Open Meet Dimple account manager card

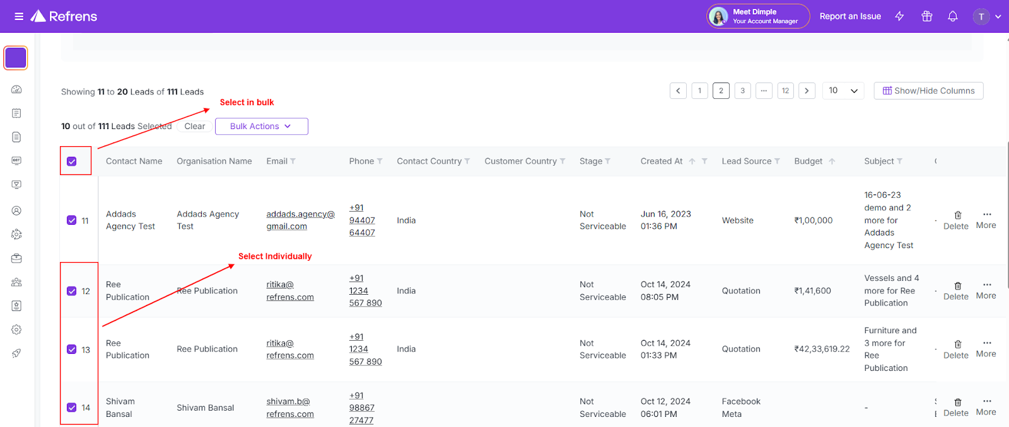pos(758,16)
